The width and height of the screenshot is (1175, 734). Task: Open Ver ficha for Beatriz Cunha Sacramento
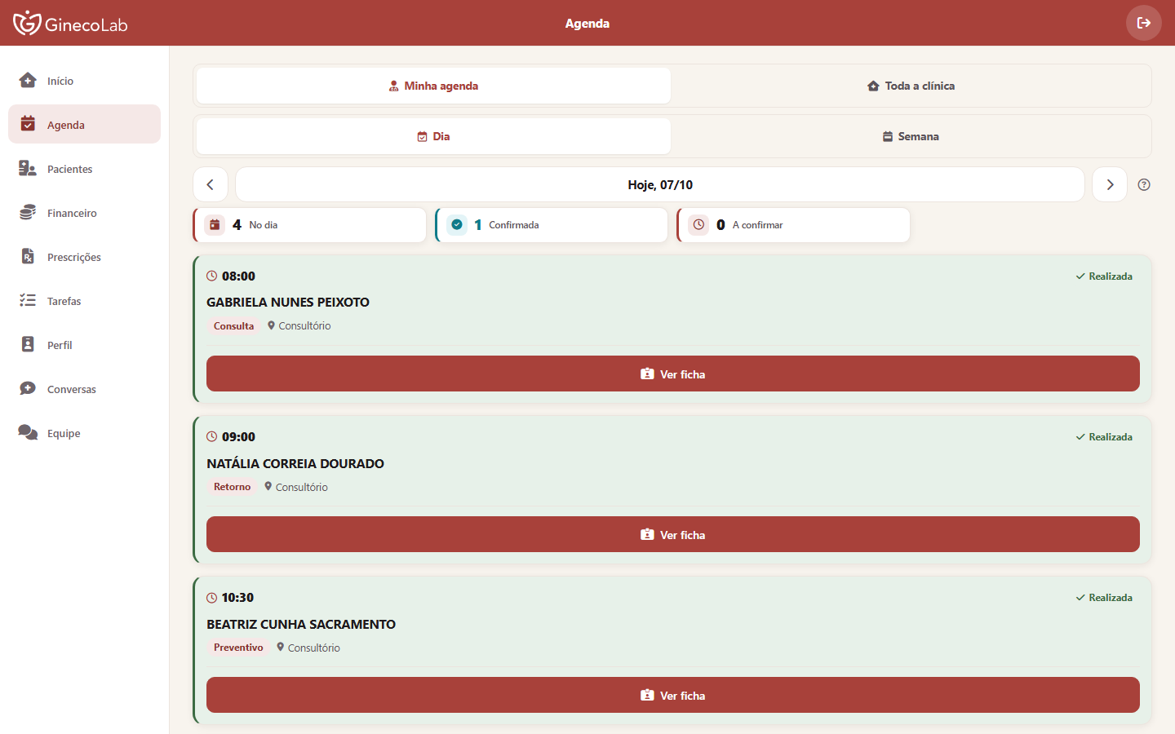tap(673, 695)
